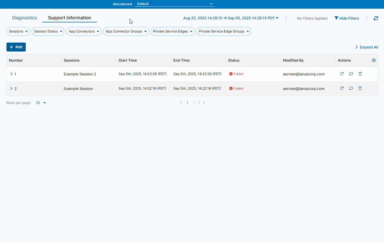The width and height of the screenshot is (384, 242).
Task: Open comment icon for Example Session 2
Action: click(351, 74)
